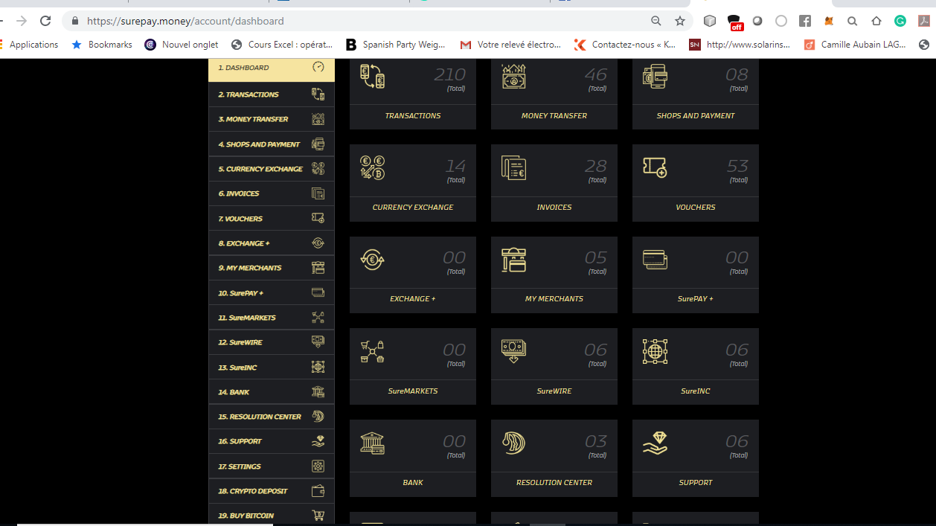The image size is (936, 526).
Task: Click the Exchange + sidebar icon
Action: point(318,243)
